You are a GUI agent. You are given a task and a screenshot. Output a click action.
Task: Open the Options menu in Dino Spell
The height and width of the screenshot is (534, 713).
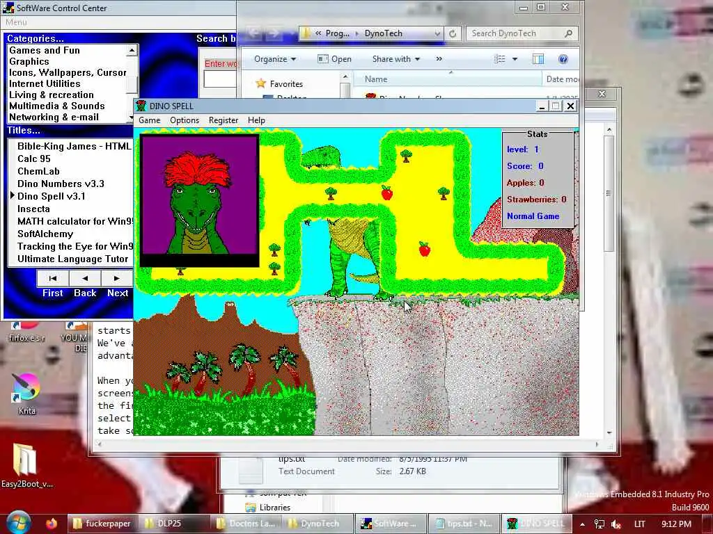(x=184, y=120)
